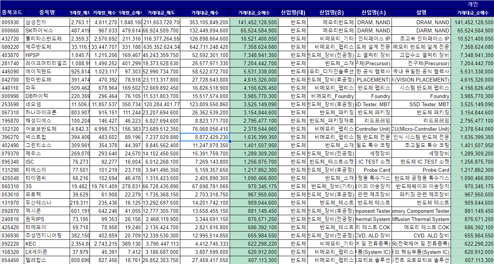Click the 반도체_장비(기타) cell
The image size is (494, 264).
click(331, 186)
